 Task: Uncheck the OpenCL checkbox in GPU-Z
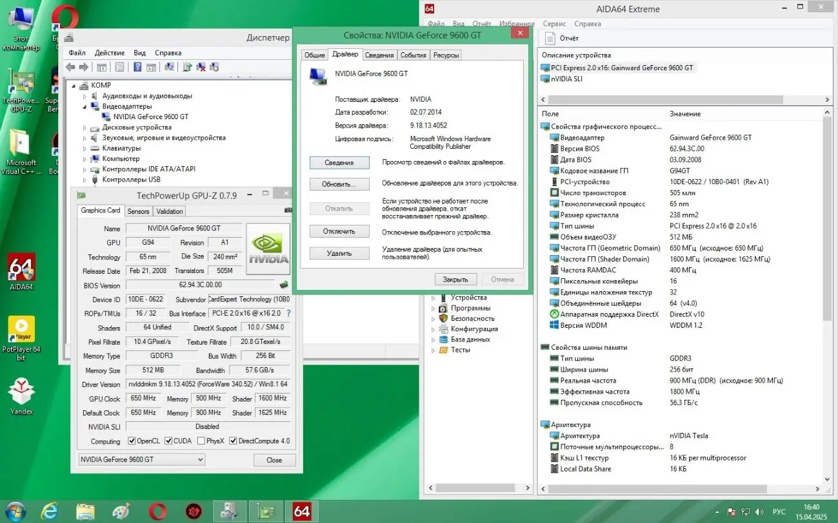pos(133,441)
